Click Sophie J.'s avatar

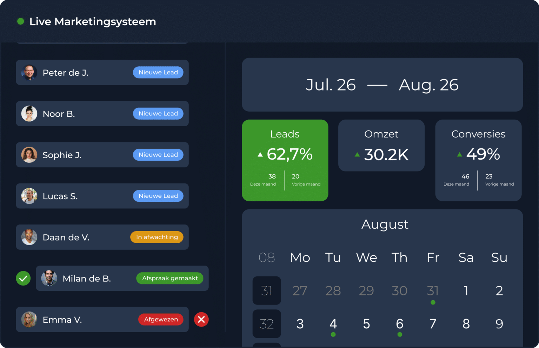(29, 155)
